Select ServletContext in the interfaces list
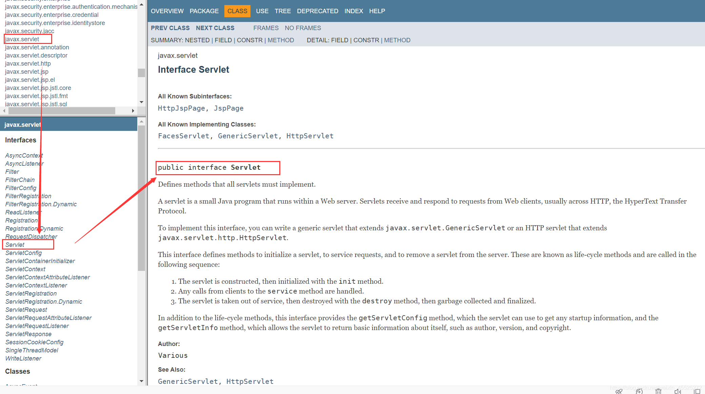The height and width of the screenshot is (394, 705). (x=25, y=269)
